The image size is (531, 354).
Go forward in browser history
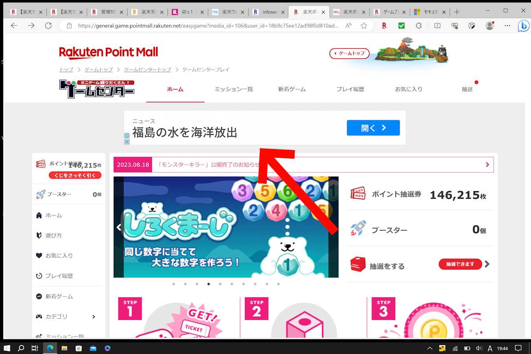(x=31, y=26)
